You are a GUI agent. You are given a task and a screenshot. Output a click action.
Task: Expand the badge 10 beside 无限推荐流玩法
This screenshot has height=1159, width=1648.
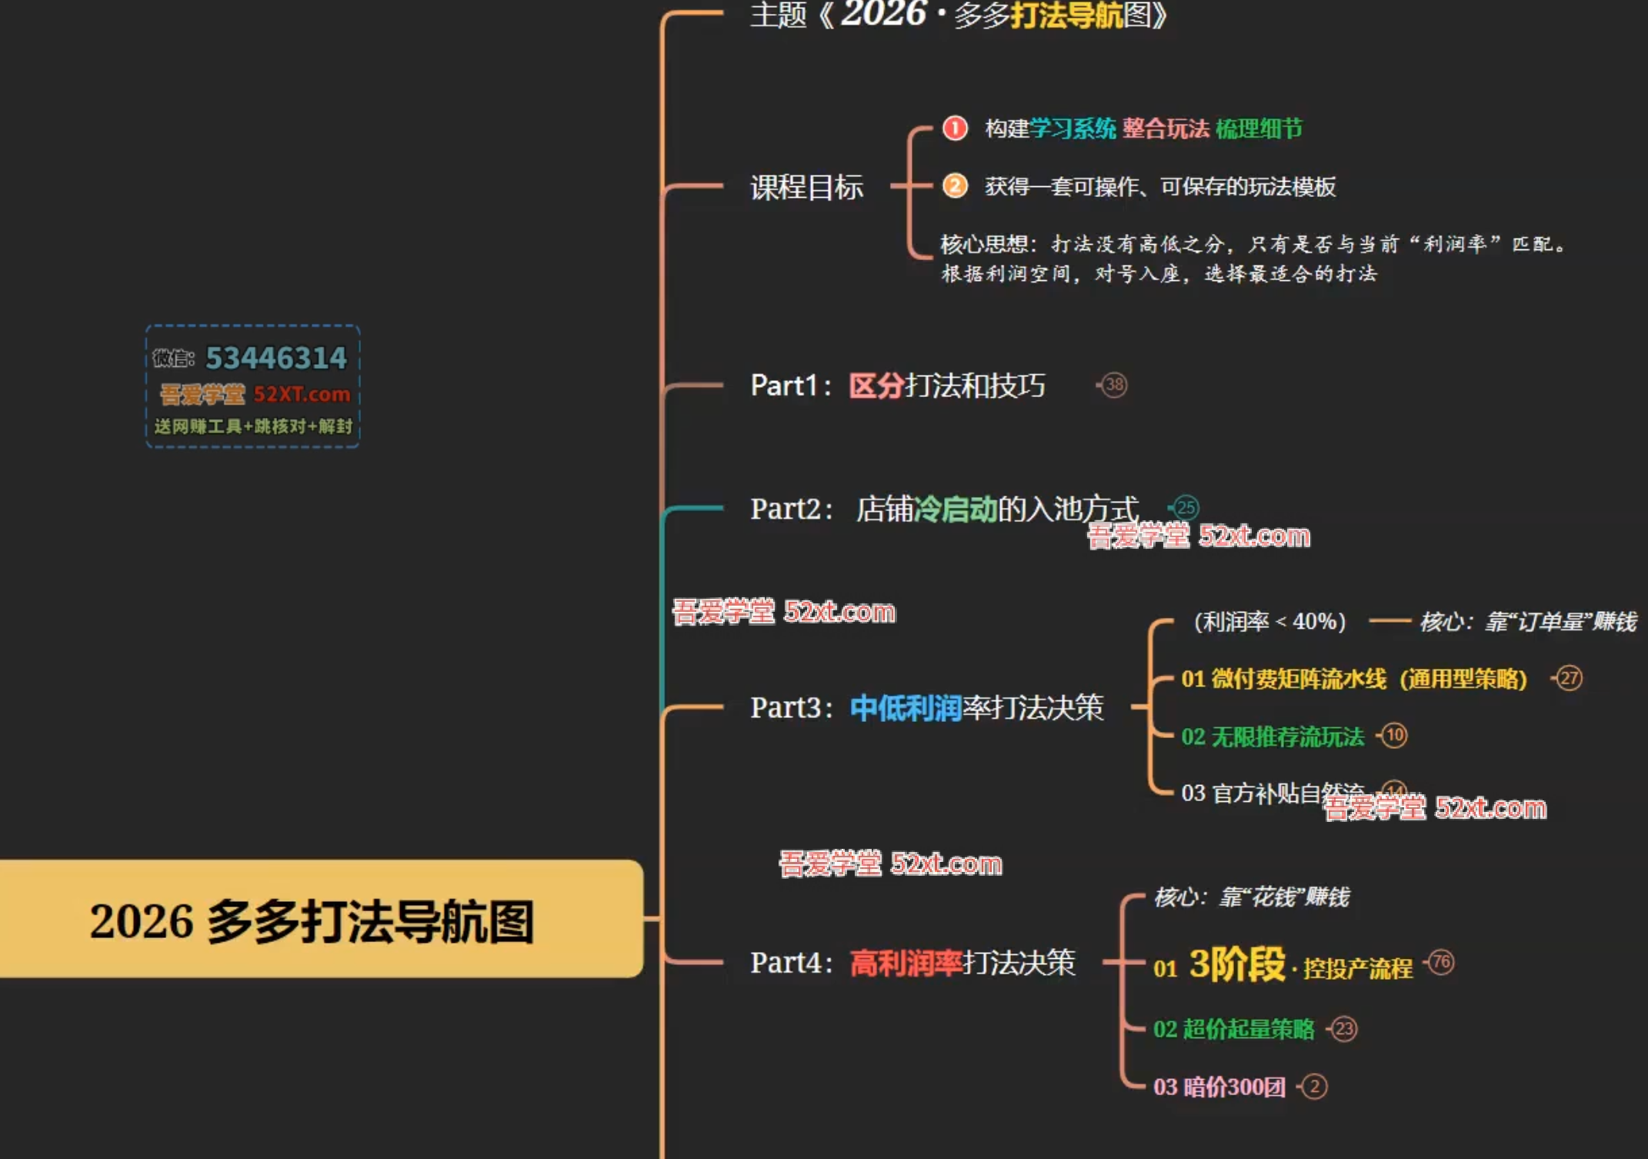(1394, 736)
